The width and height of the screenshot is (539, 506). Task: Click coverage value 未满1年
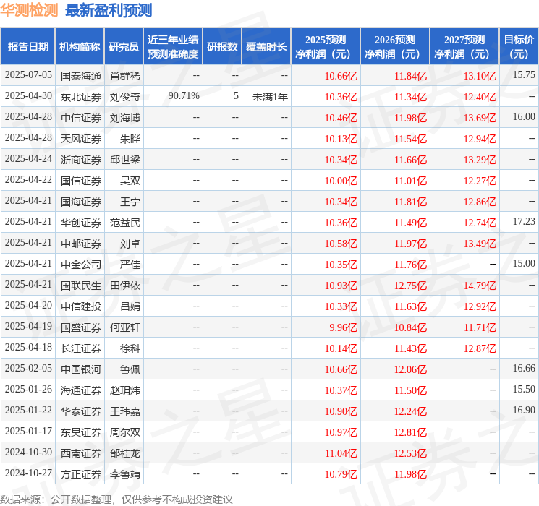pos(270,97)
